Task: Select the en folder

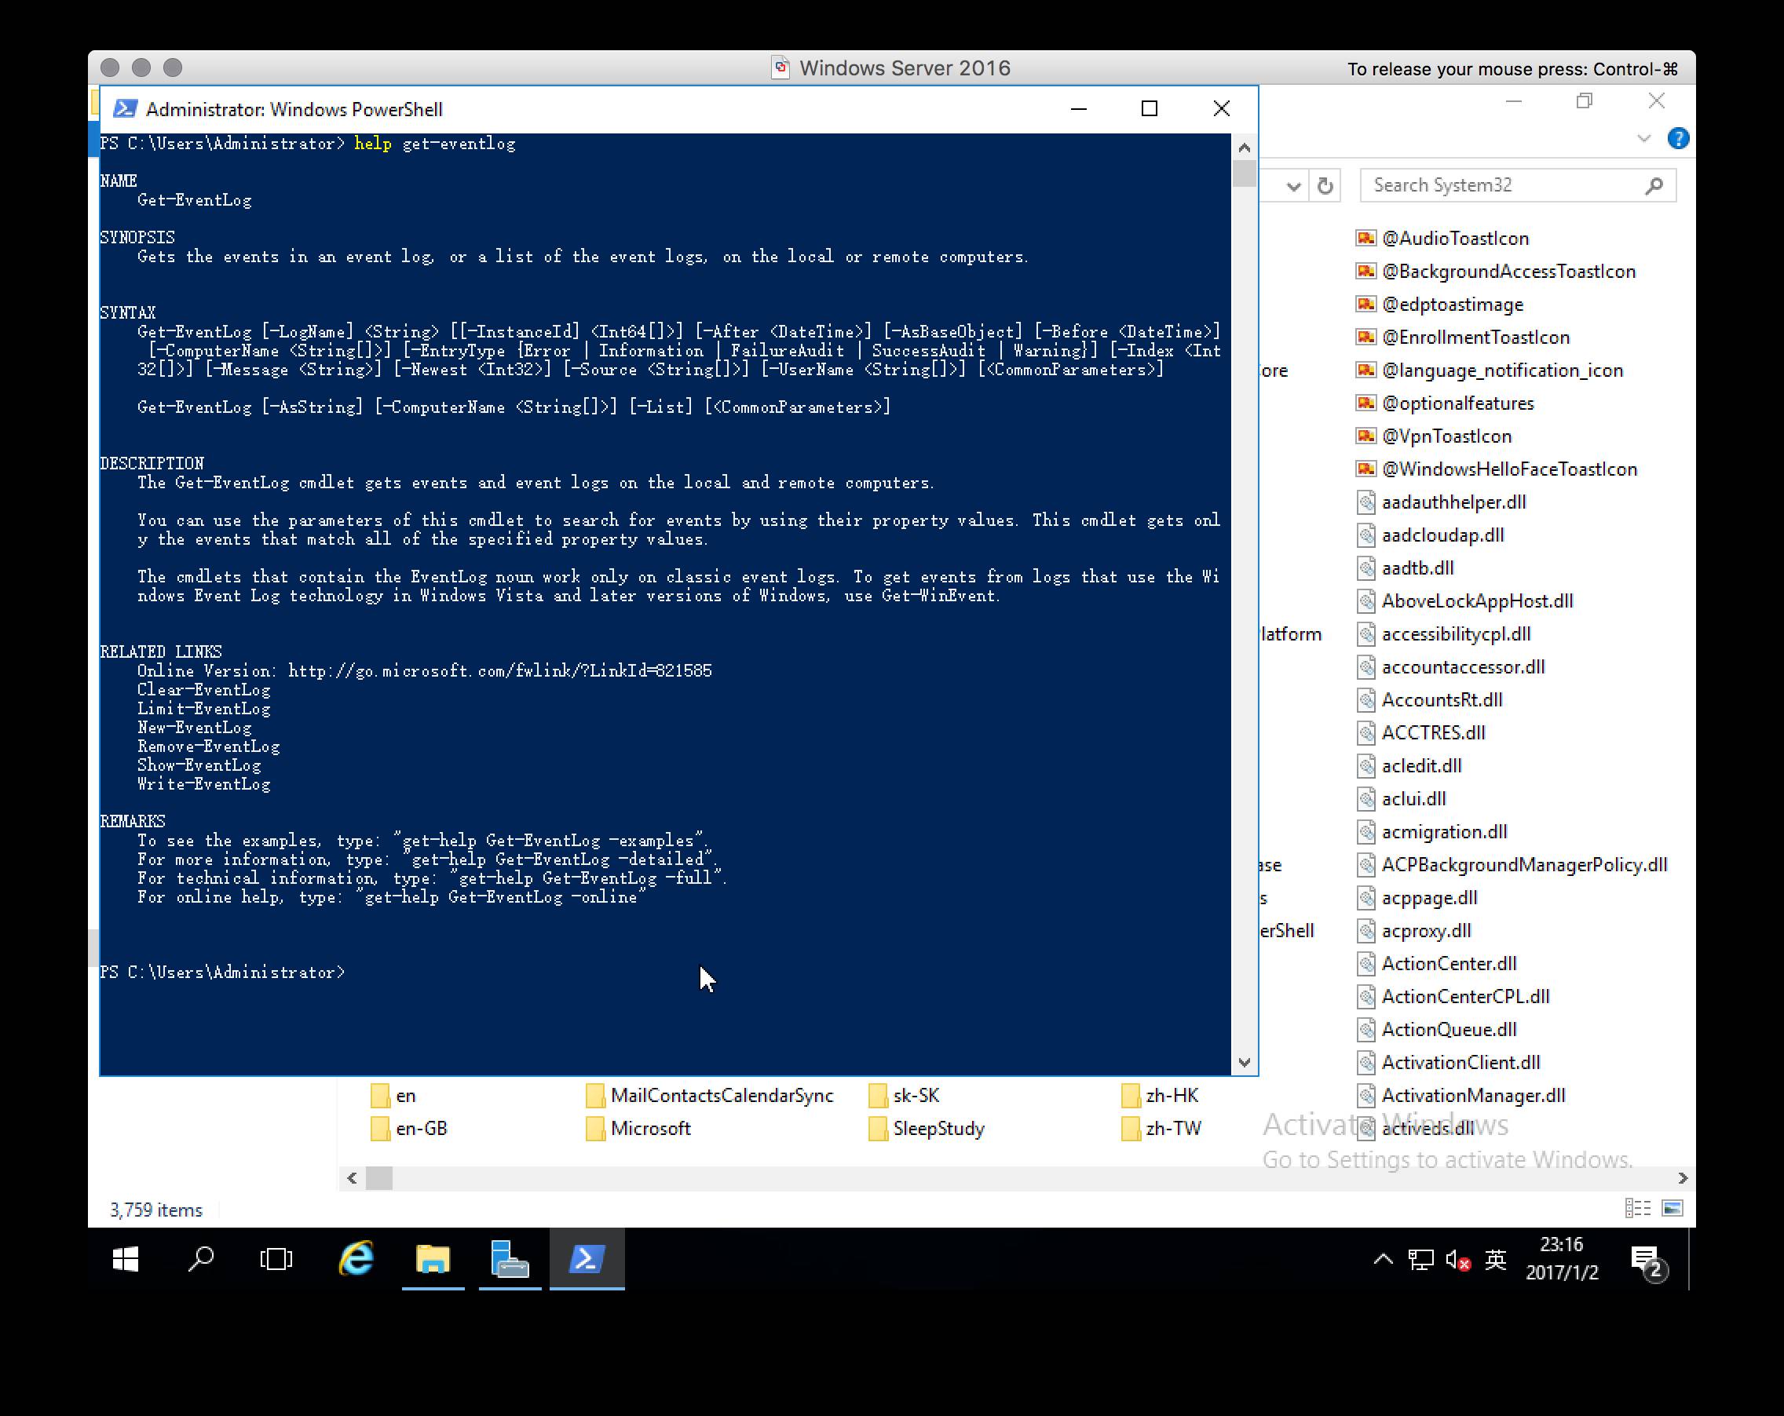Action: coord(393,1096)
